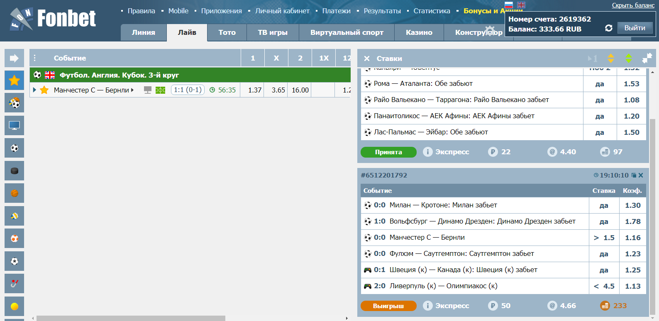
Task: Switch language to Russian flag
Action: 509,5
